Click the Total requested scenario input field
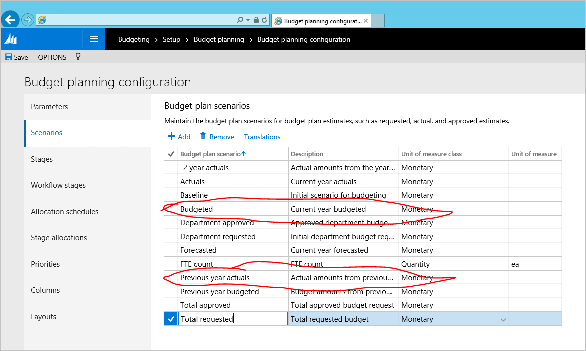The height and width of the screenshot is (351, 586). point(233,319)
